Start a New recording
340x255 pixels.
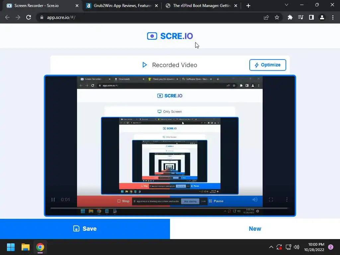(255, 228)
